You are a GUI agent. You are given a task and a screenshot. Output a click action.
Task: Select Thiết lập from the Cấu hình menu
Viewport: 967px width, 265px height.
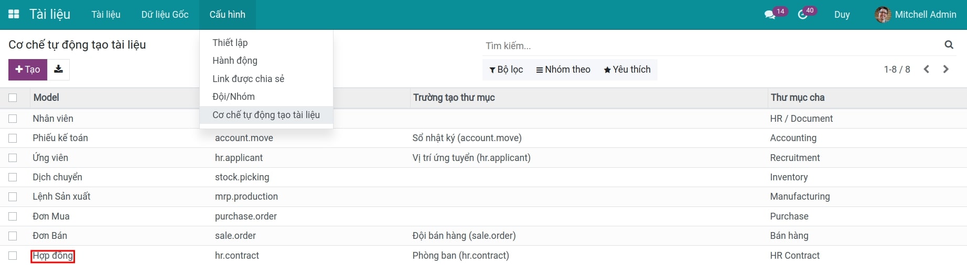230,43
